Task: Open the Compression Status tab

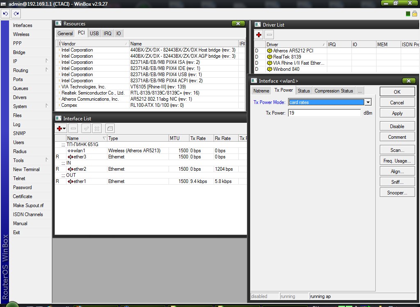Action: 333,91
